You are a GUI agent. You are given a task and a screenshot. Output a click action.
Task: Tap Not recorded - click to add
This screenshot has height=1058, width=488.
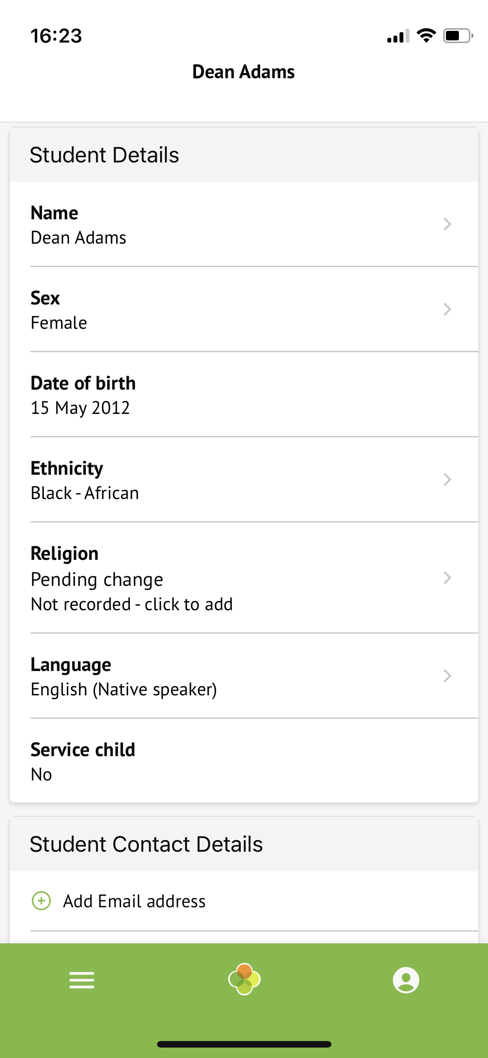pos(132,605)
